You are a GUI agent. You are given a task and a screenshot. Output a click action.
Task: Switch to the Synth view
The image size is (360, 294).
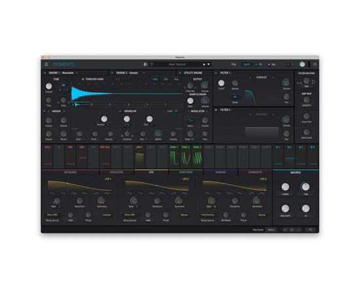tap(247, 65)
